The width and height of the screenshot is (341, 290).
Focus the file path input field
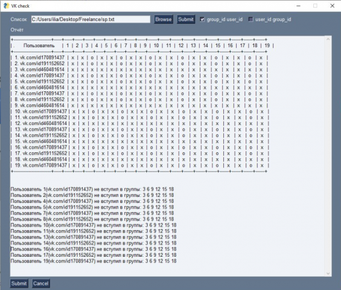pyautogui.click(x=91, y=19)
